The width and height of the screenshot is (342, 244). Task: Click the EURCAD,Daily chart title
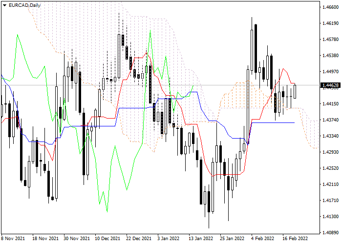24,5
